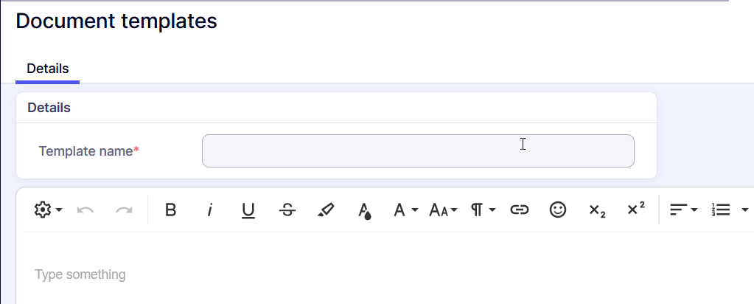
Task: Toggle italic text formatting
Action: pos(209,210)
